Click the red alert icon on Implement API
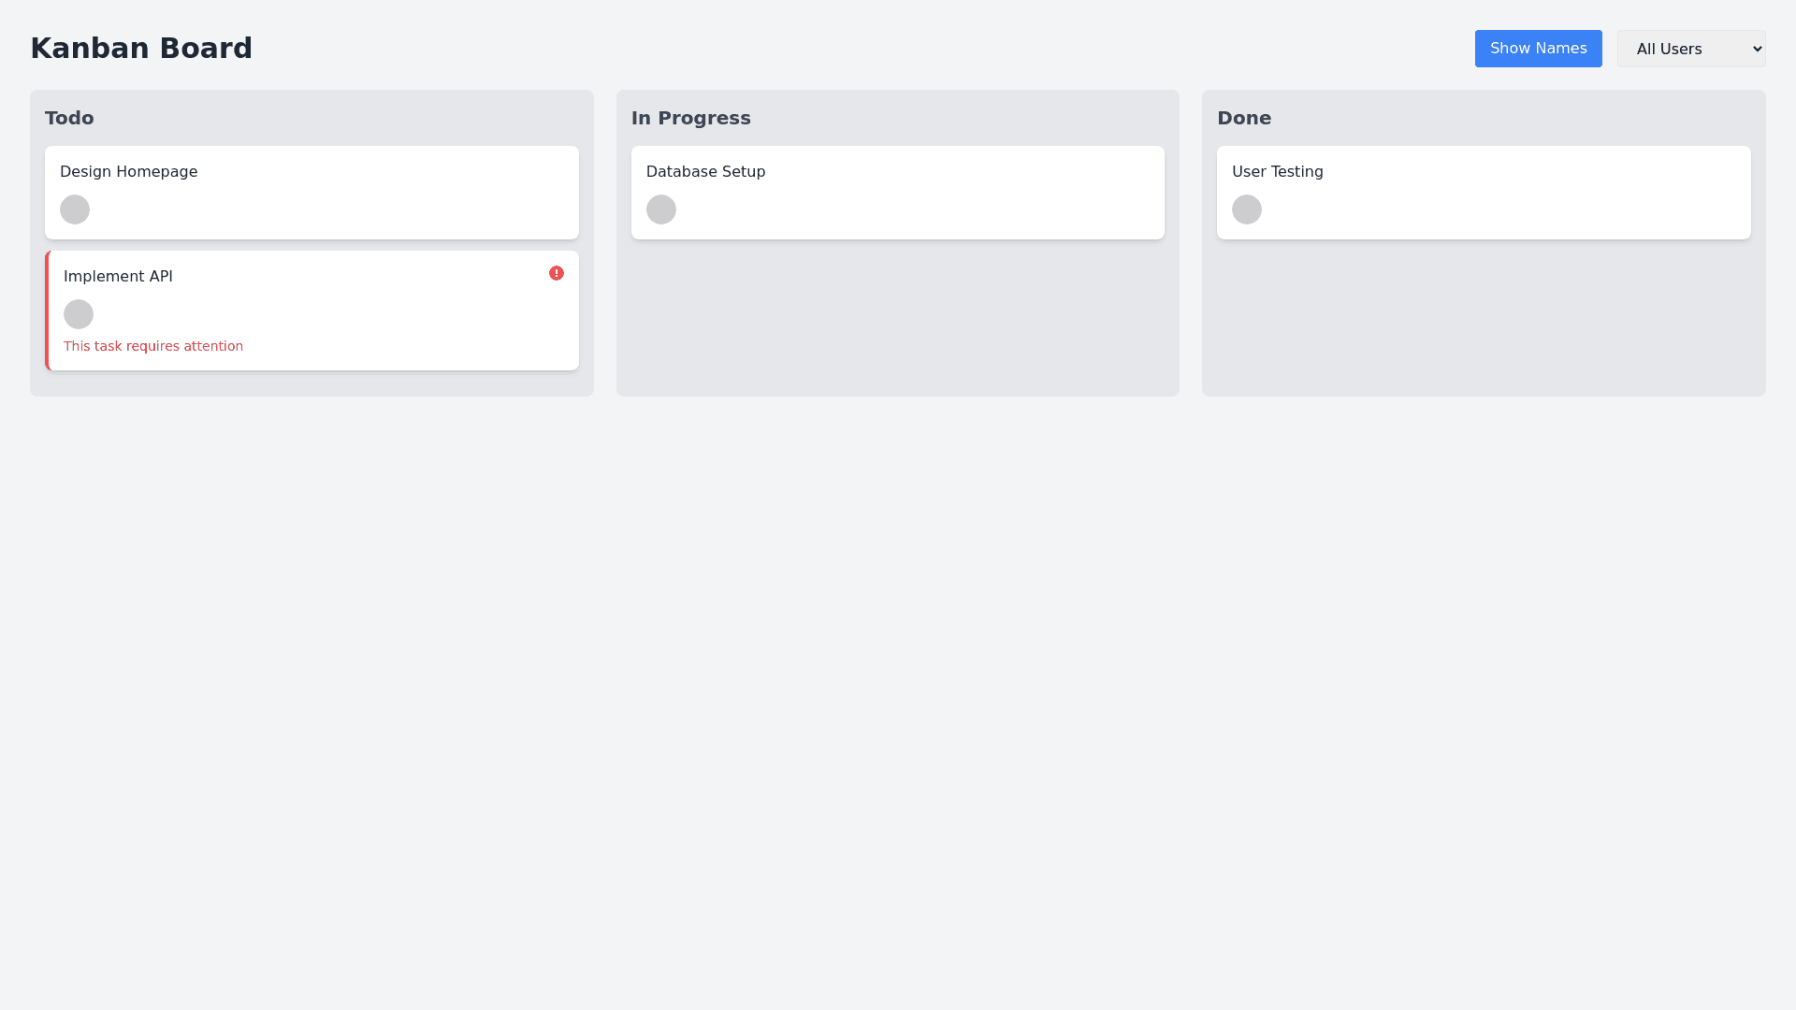Image resolution: width=1796 pixels, height=1010 pixels. [x=557, y=273]
